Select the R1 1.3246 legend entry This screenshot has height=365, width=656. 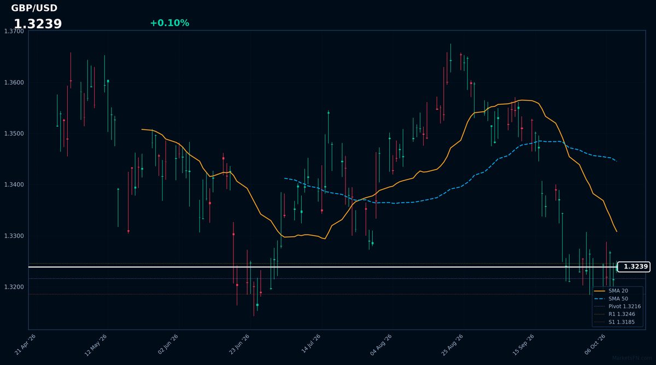(x=614, y=314)
